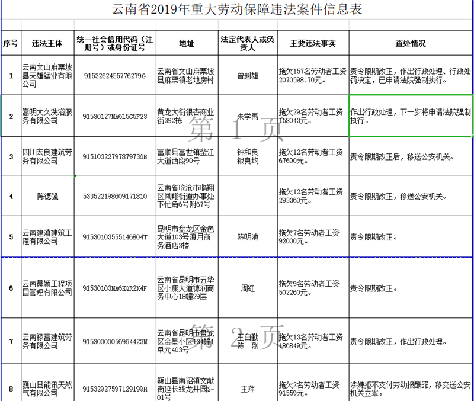Click the 主要违法事实 header cell
474x401 pixels.
click(313, 43)
